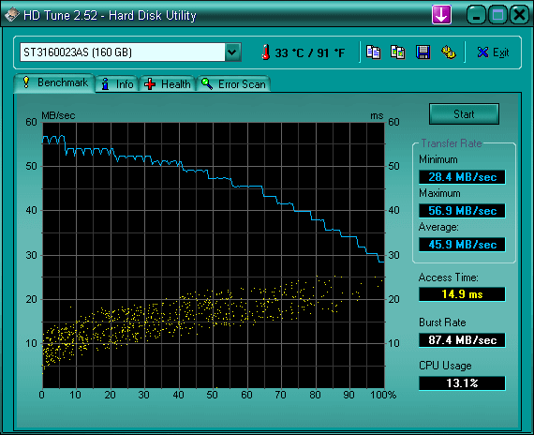This screenshot has width=534, height=435.
Task: Open the Health tab
Action: coord(167,83)
